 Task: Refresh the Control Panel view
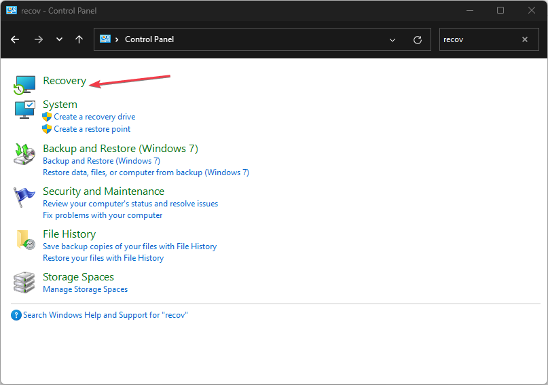point(418,40)
